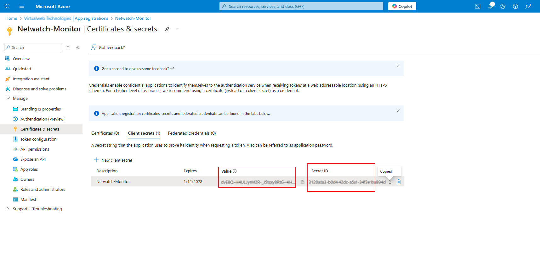The image size is (540, 269).
Task: Copy the secret Value to clipboard
Action: point(303,182)
